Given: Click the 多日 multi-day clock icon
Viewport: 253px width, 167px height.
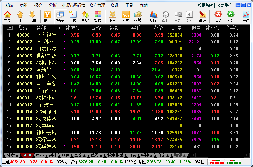Looking at the screenshot, I should point(165,17).
